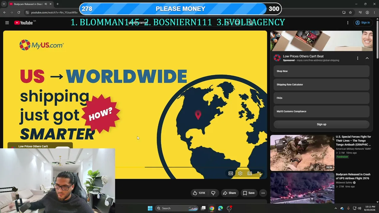Open U.S. Special Forces Fight video title
The width and height of the screenshot is (379, 213).
tap(353, 141)
